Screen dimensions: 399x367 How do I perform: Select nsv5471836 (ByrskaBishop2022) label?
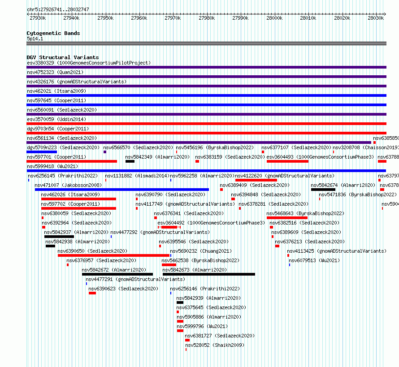tap(358, 194)
